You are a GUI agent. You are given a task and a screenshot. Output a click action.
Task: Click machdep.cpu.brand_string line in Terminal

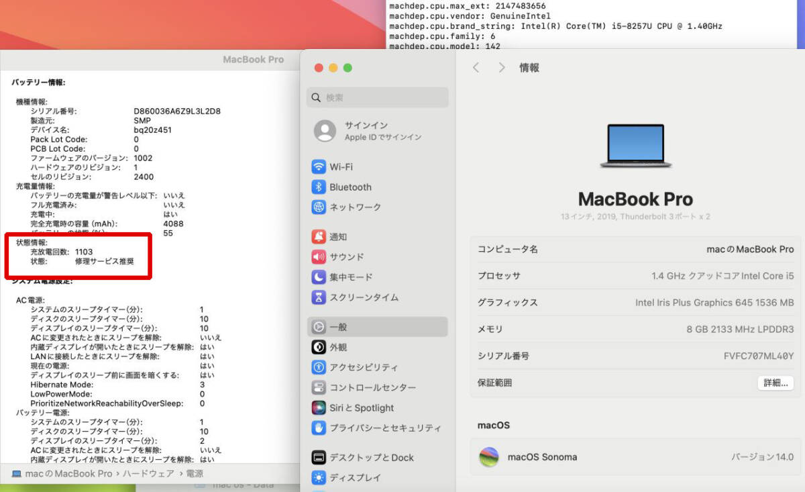click(555, 26)
